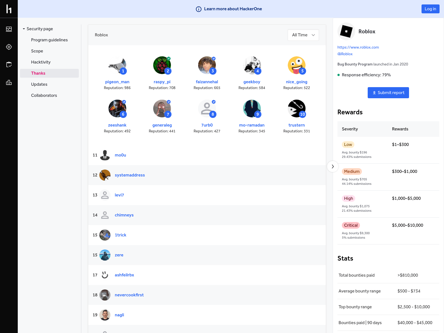Open Hacktivity section
444x333 pixels.
pyautogui.click(x=41, y=62)
